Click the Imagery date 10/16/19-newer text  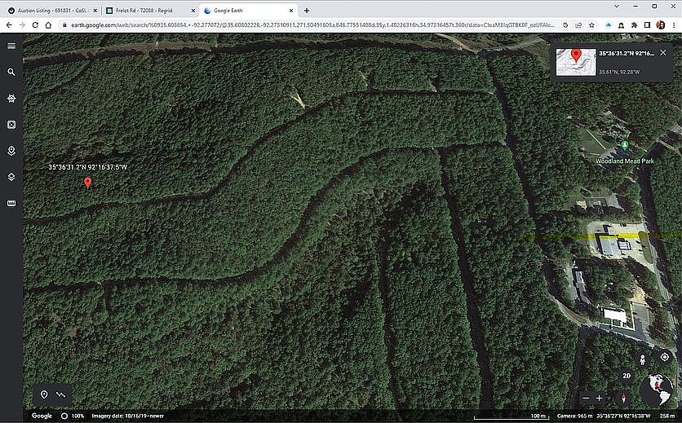[x=127, y=416]
